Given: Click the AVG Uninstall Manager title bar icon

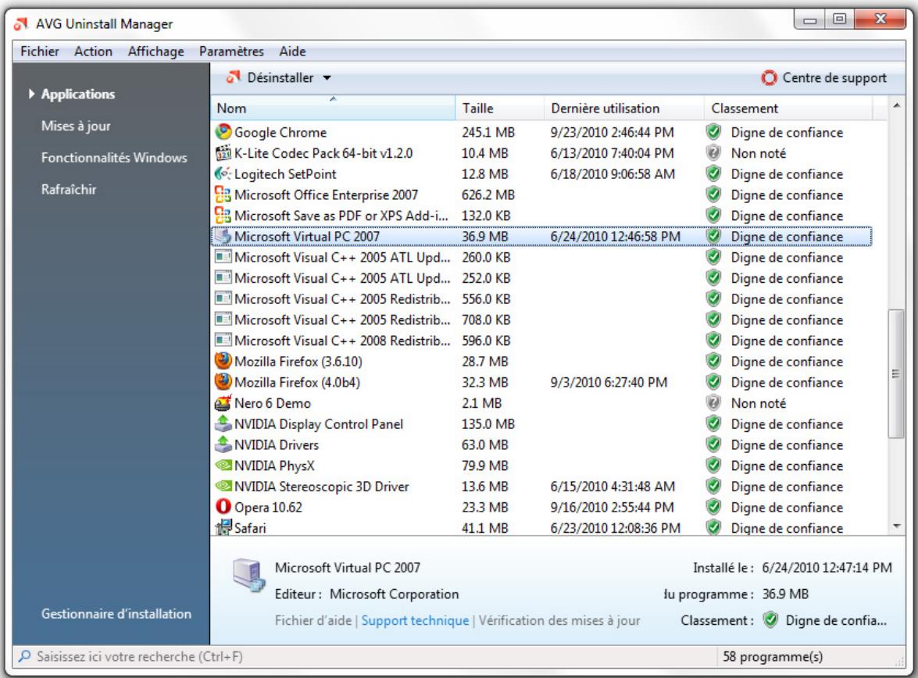Looking at the screenshot, I should (x=22, y=24).
